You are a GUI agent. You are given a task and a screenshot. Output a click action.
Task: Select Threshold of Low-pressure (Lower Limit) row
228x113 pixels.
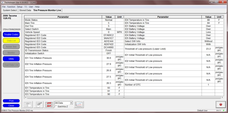click(173, 49)
